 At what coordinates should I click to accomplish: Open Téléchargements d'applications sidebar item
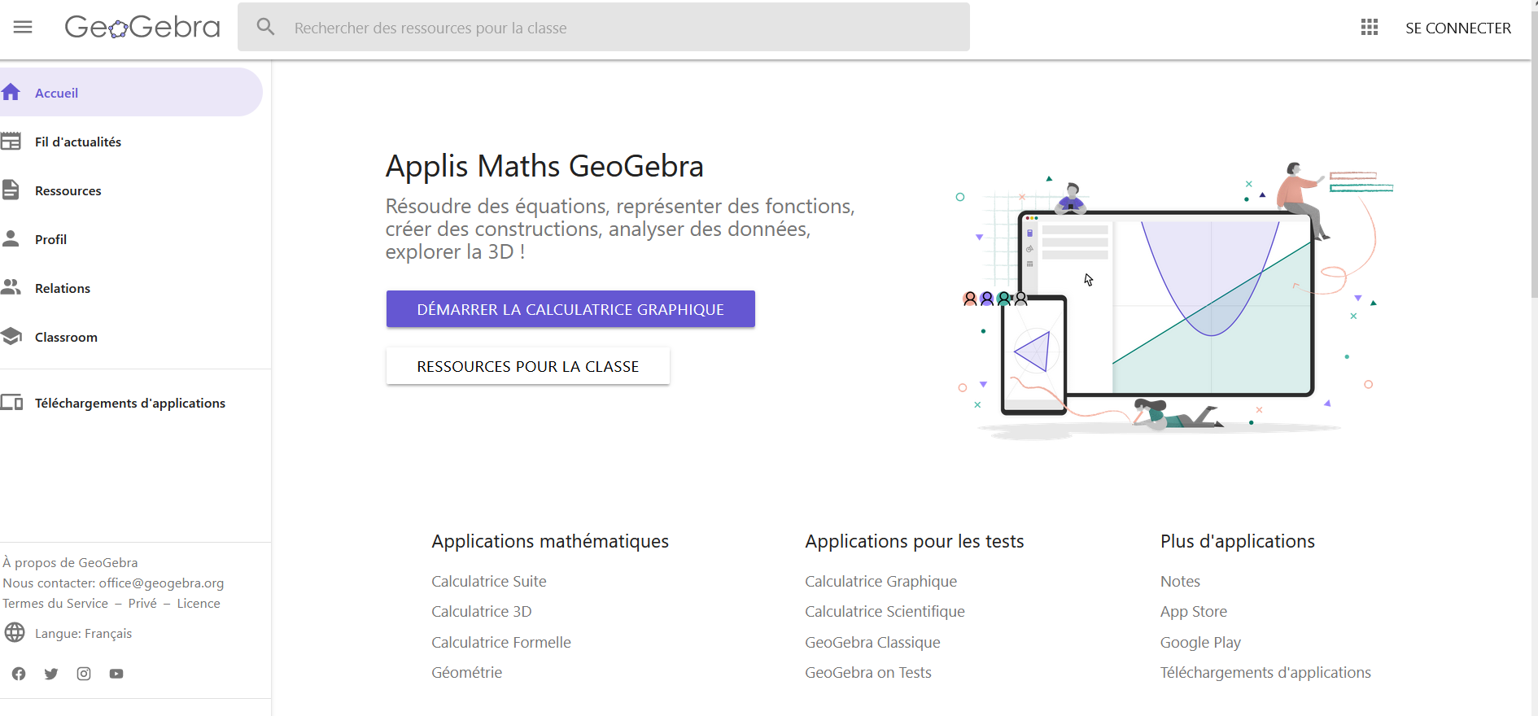[x=130, y=403]
